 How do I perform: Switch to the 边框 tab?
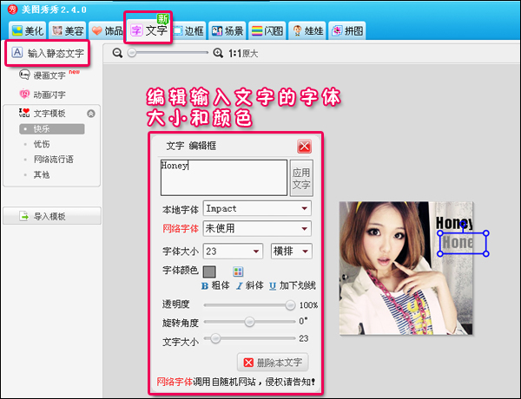point(189,31)
